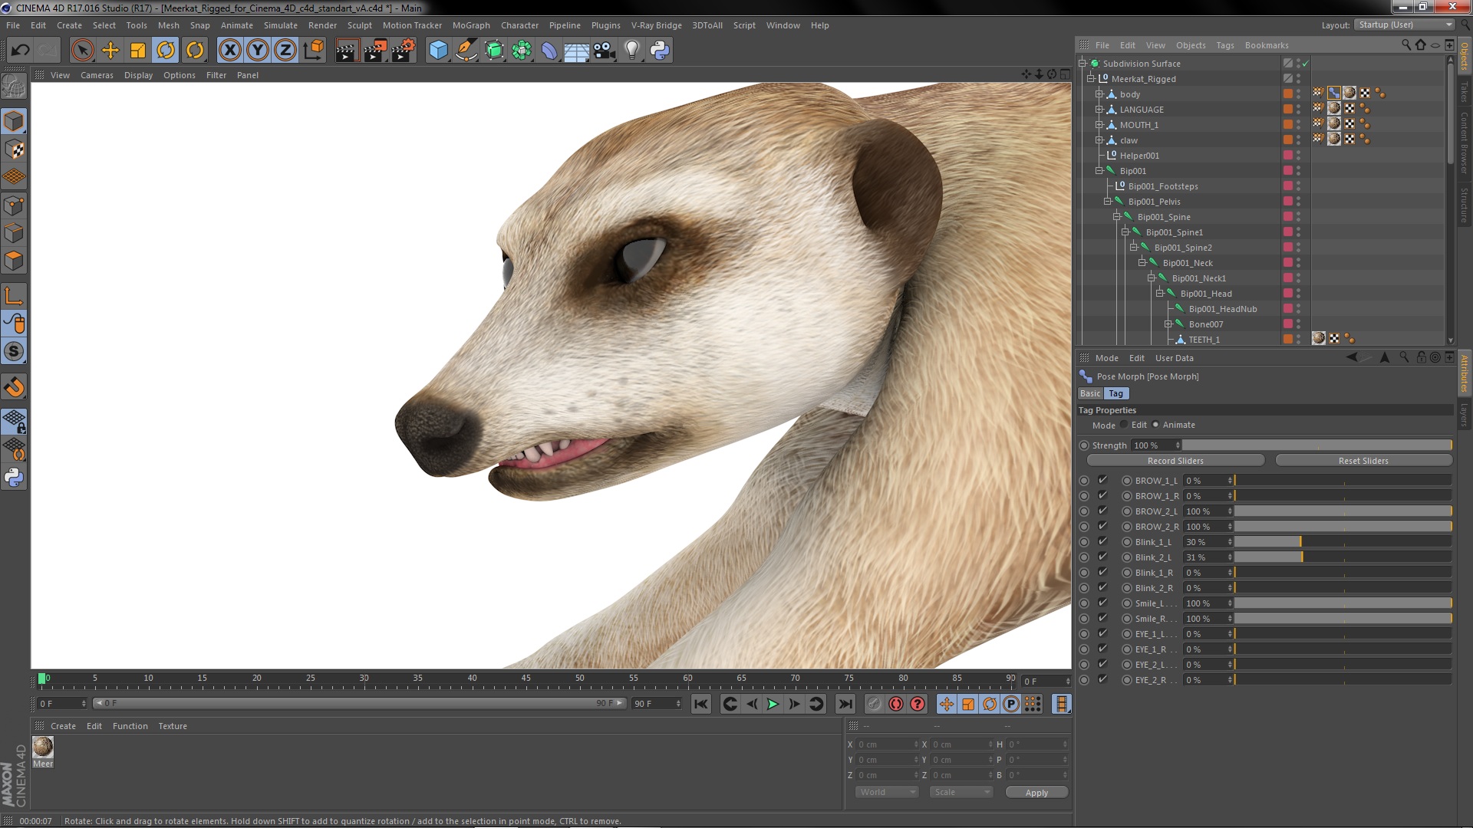This screenshot has width=1473, height=828.
Task: Open the World coordinate dropdown
Action: click(886, 792)
